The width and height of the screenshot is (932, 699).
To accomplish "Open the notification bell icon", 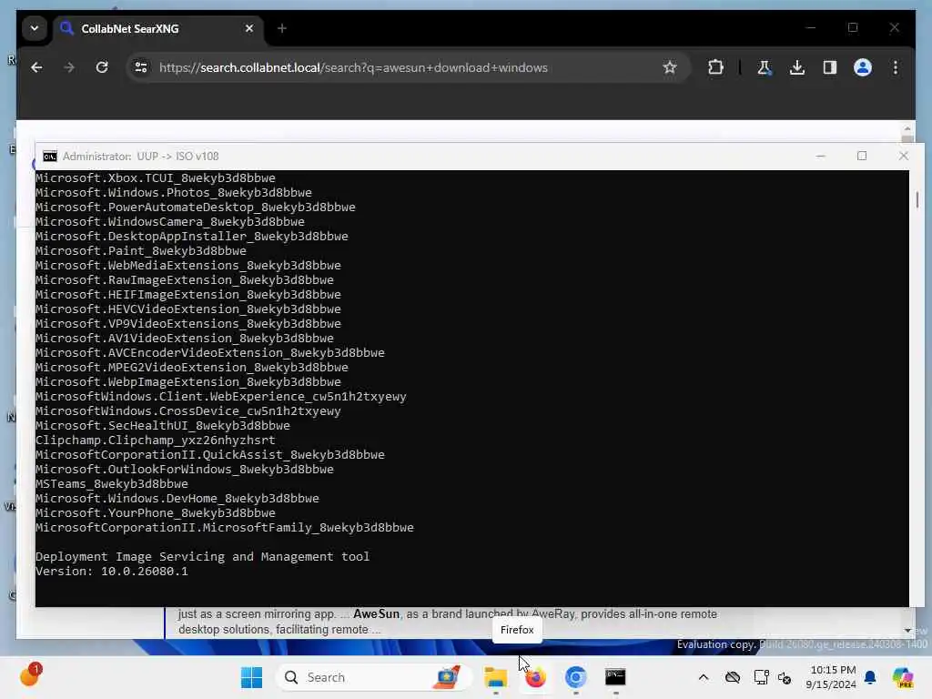I will point(870,677).
